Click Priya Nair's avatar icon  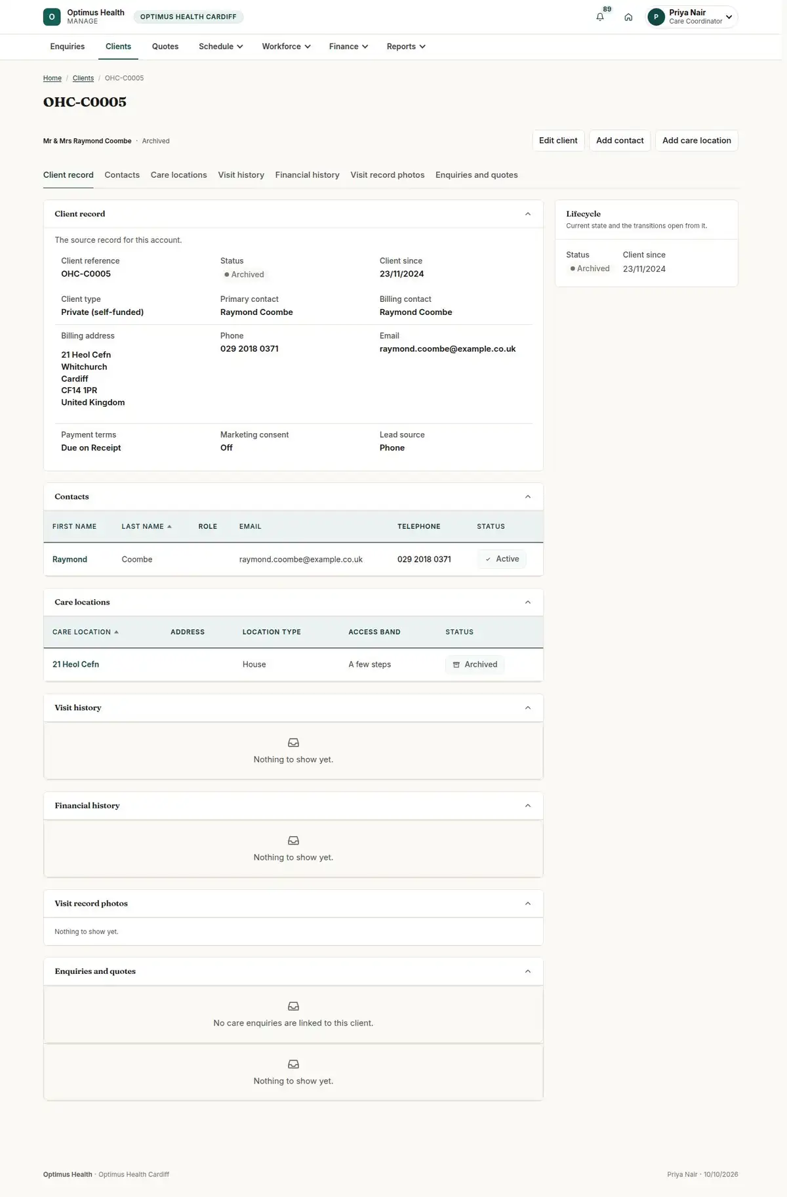tap(656, 17)
